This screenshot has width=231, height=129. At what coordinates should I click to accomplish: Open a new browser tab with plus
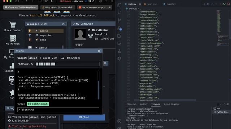click(x=106, y=1)
